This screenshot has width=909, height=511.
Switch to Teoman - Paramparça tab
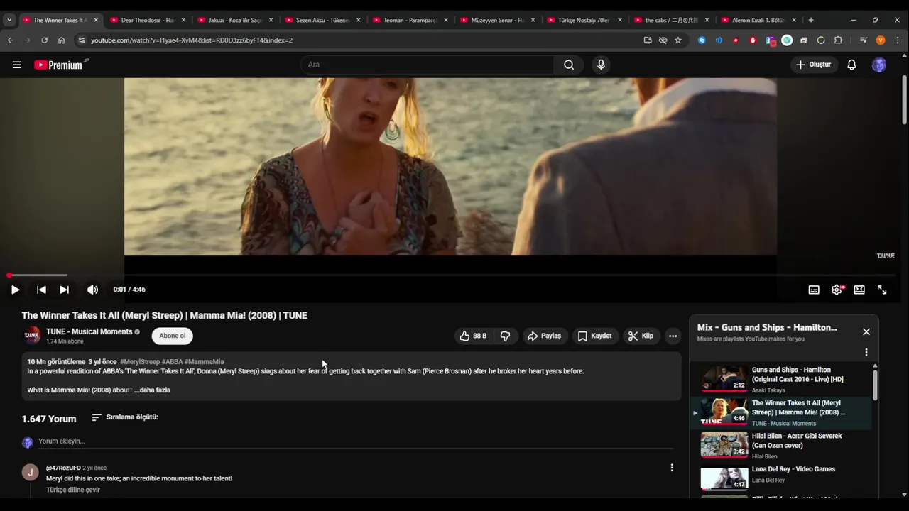click(410, 20)
